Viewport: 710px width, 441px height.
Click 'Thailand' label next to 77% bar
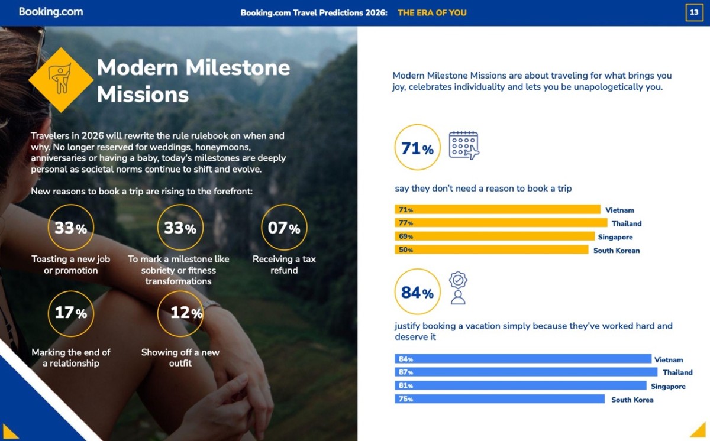pos(627,223)
